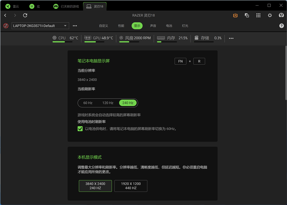Choose 3840 X 2400 240 HZ display mode
This screenshot has width=287, height=205.
pos(95,186)
